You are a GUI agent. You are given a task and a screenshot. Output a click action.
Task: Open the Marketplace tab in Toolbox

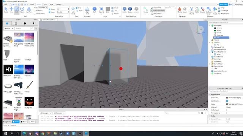click(7, 23)
